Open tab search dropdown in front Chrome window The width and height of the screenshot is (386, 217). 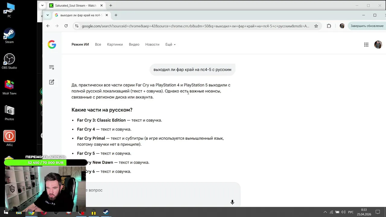tap(47, 15)
